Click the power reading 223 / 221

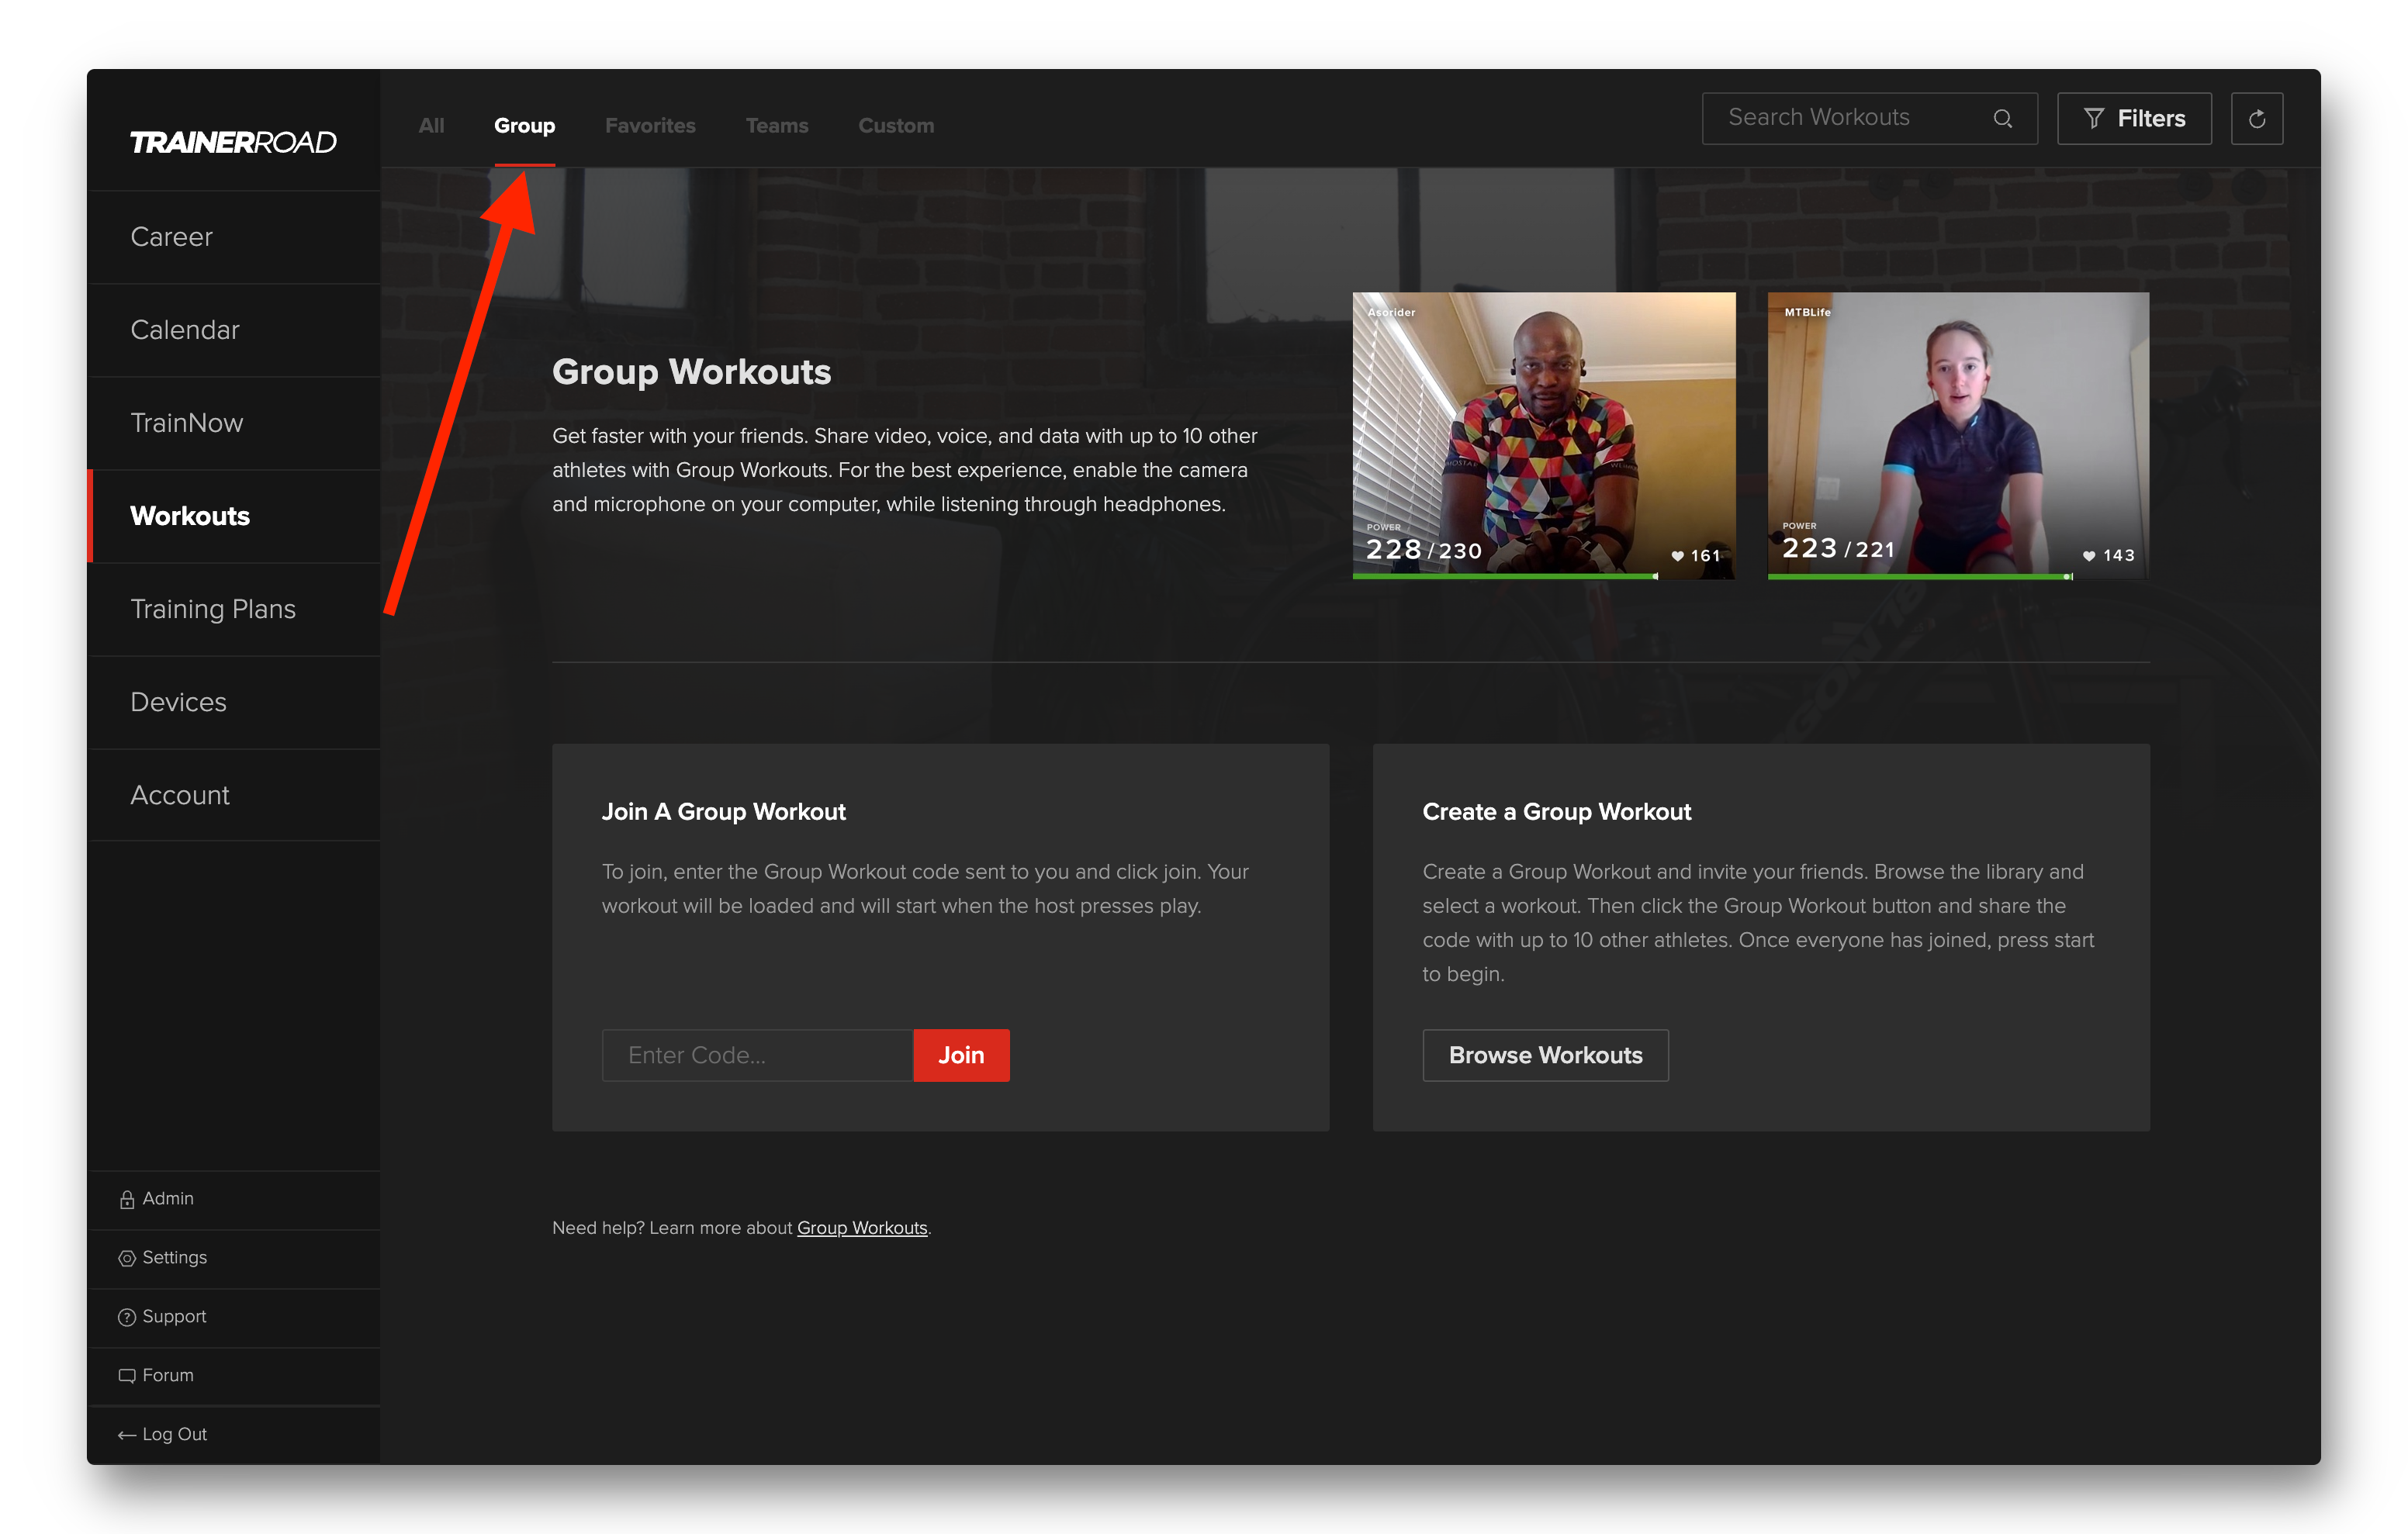(1839, 549)
